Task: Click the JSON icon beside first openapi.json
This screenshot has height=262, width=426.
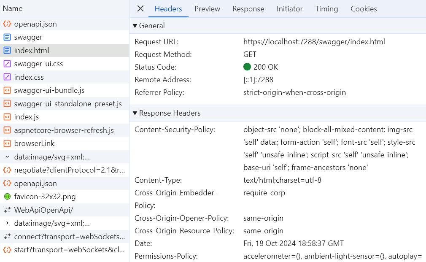Action: pos(7,24)
